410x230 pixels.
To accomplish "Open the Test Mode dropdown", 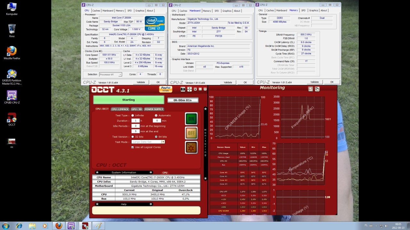I will click(163, 142).
